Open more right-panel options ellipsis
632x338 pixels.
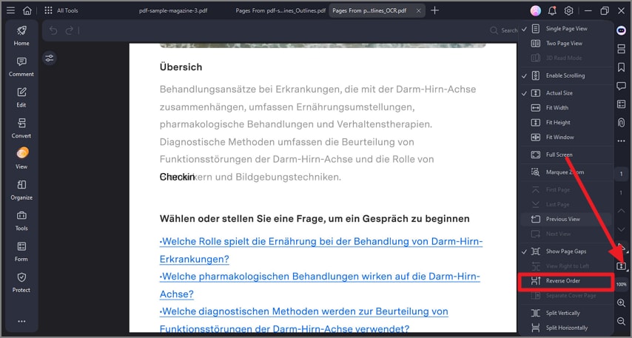coord(621,141)
